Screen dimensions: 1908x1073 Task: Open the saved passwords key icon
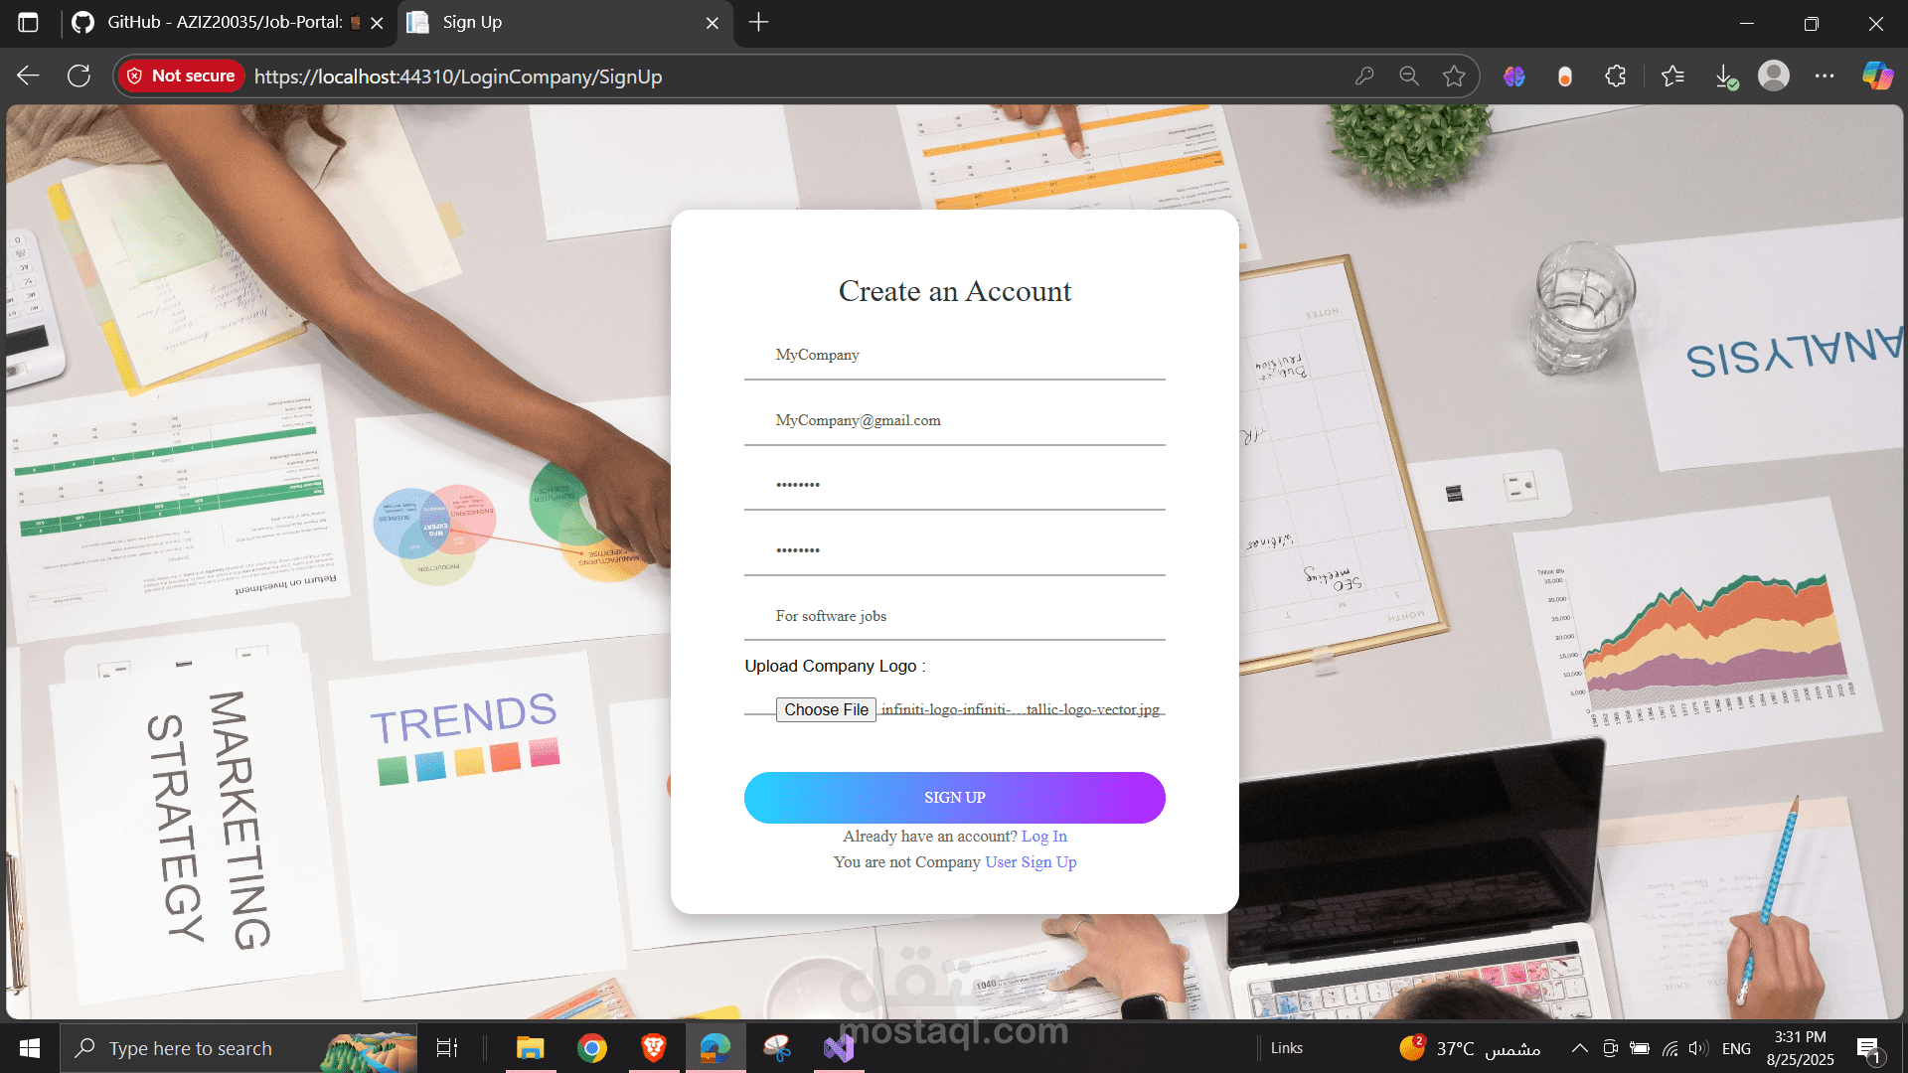coord(1363,77)
